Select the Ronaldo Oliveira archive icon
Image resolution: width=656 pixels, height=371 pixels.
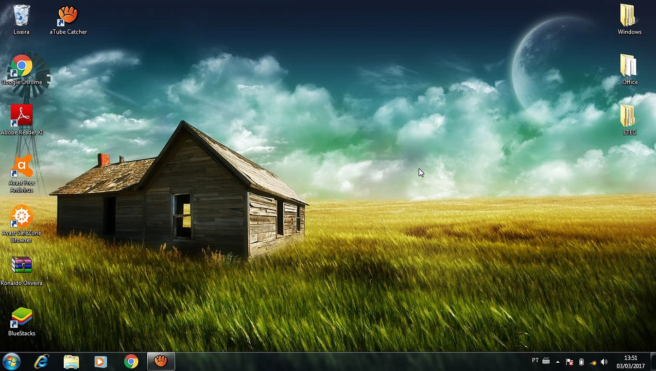pos(22,271)
